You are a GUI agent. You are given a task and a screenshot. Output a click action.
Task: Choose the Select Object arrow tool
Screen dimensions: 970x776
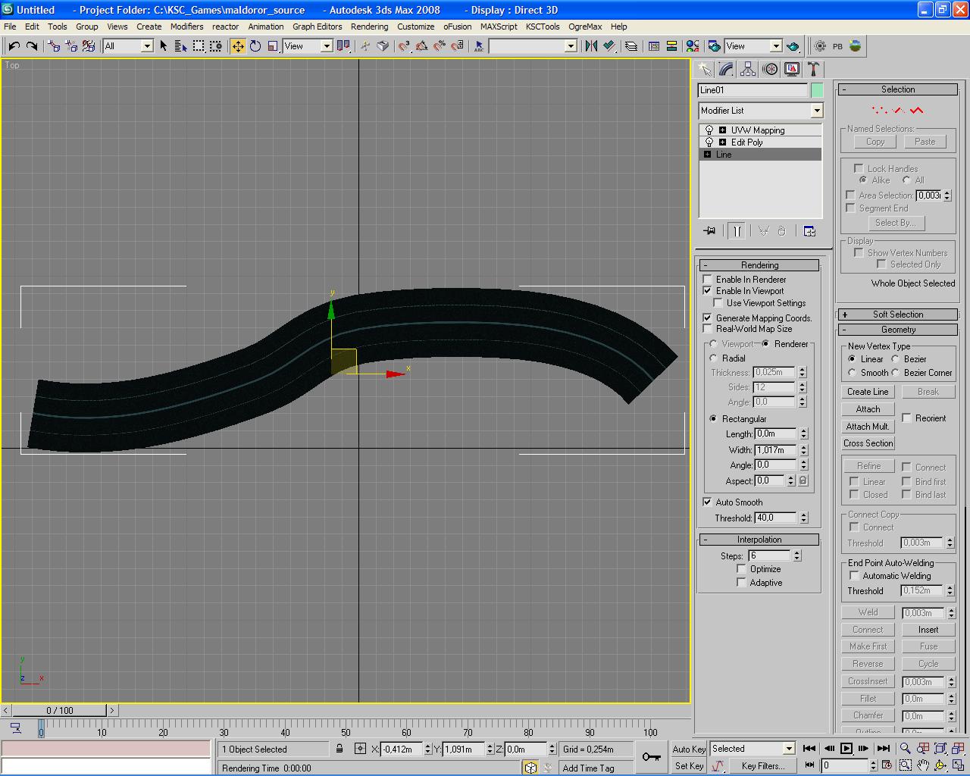163,46
